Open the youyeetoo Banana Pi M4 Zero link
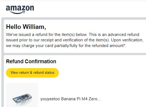The image size is (146, 107). 71,99
